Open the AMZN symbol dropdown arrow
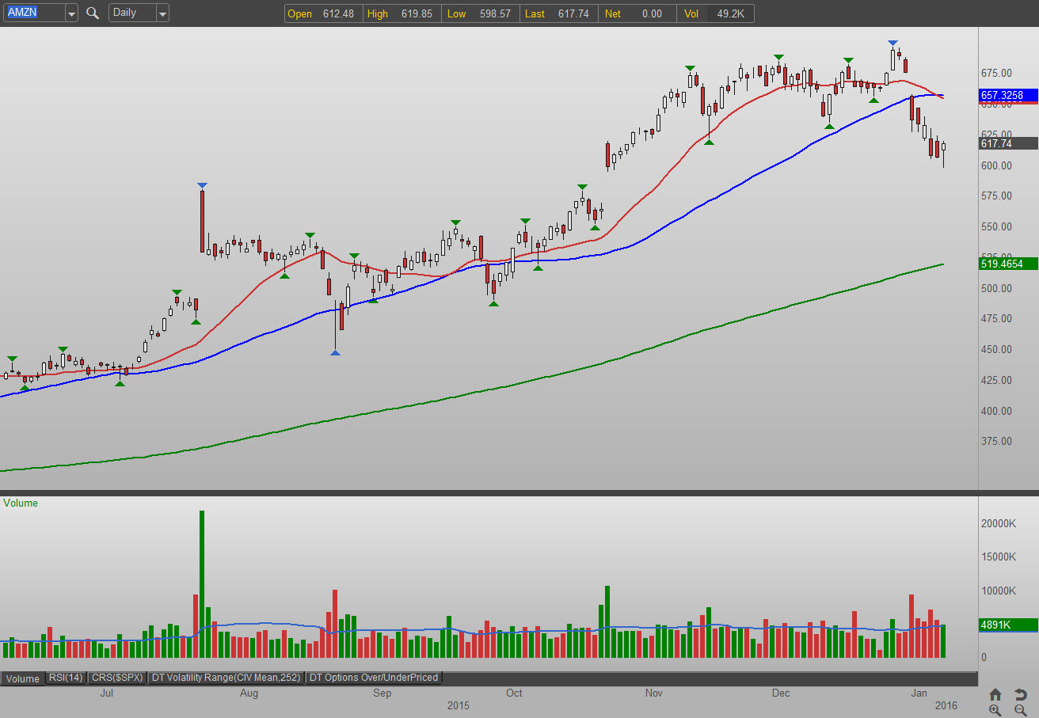The width and height of the screenshot is (1039, 718). point(71,13)
